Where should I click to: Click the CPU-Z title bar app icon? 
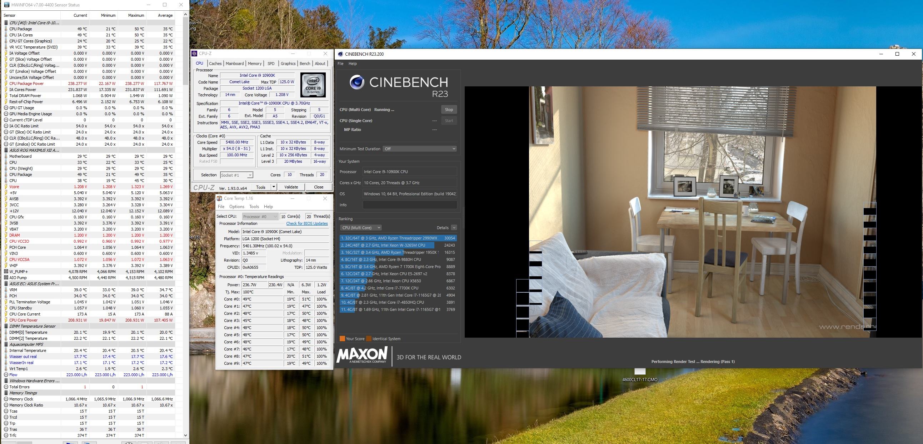click(x=194, y=53)
